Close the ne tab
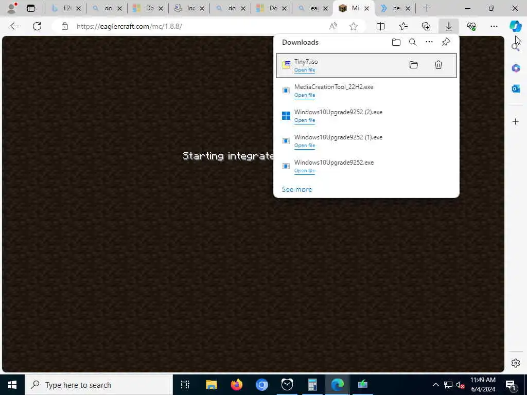527x395 pixels. [x=408, y=8]
